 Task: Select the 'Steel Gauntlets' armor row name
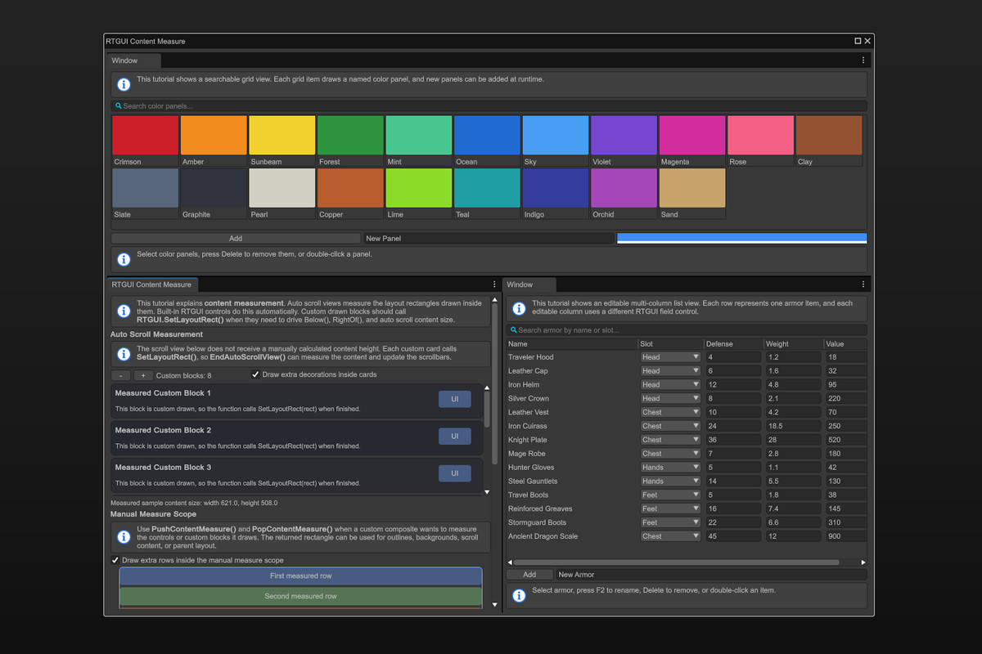[x=533, y=482]
